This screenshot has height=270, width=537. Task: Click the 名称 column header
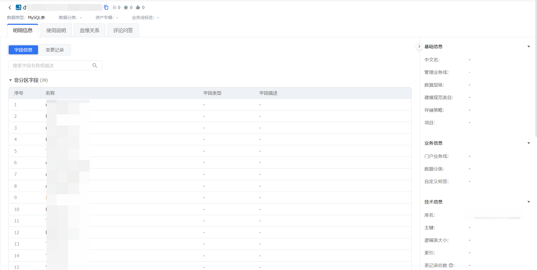click(50, 93)
